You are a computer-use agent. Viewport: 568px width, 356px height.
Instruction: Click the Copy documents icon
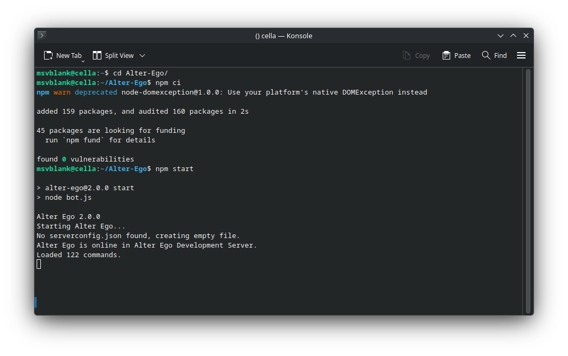tap(407, 55)
